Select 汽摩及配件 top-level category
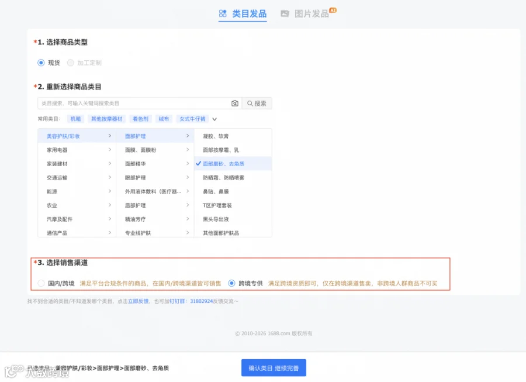Image resolution: width=526 pixels, height=382 pixels. (77, 219)
